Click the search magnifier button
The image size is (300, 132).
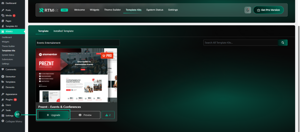click(x=283, y=43)
